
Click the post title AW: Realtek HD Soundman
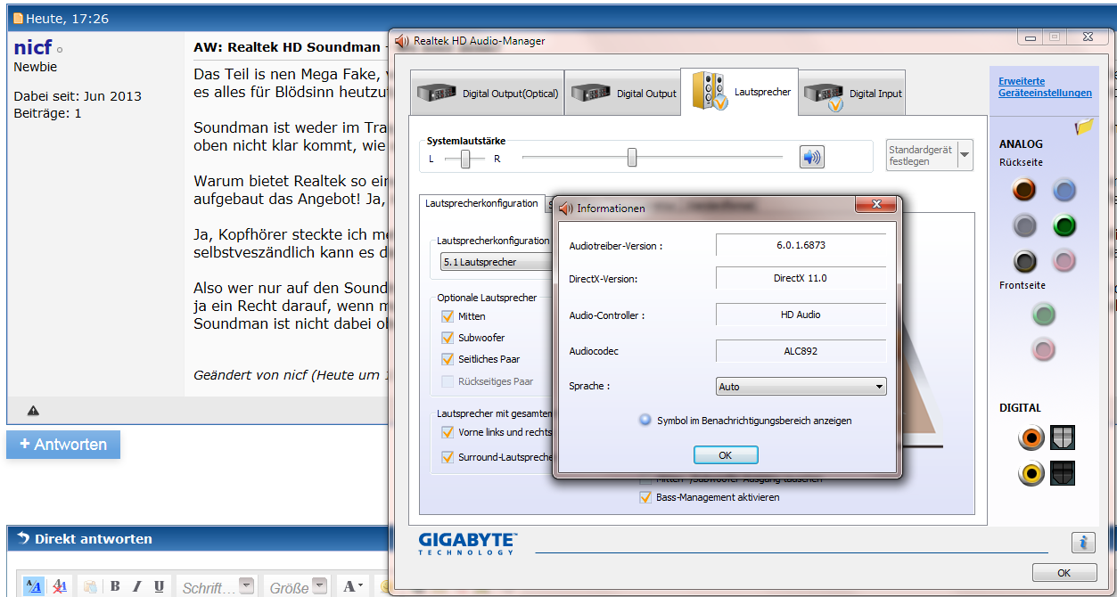pyautogui.click(x=287, y=47)
